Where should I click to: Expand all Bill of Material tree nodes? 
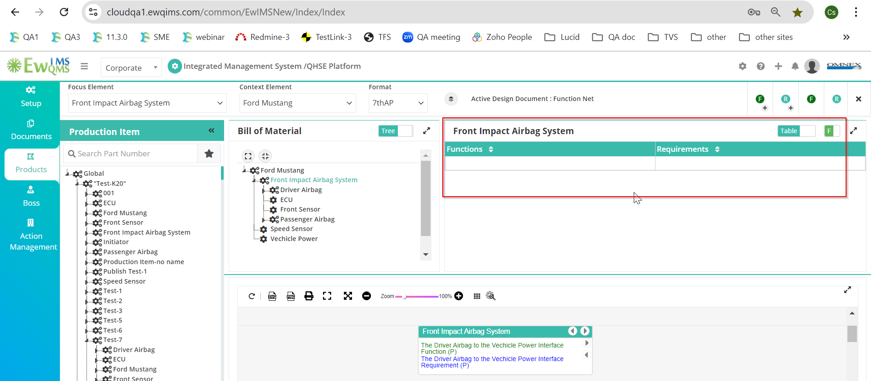[x=248, y=156]
